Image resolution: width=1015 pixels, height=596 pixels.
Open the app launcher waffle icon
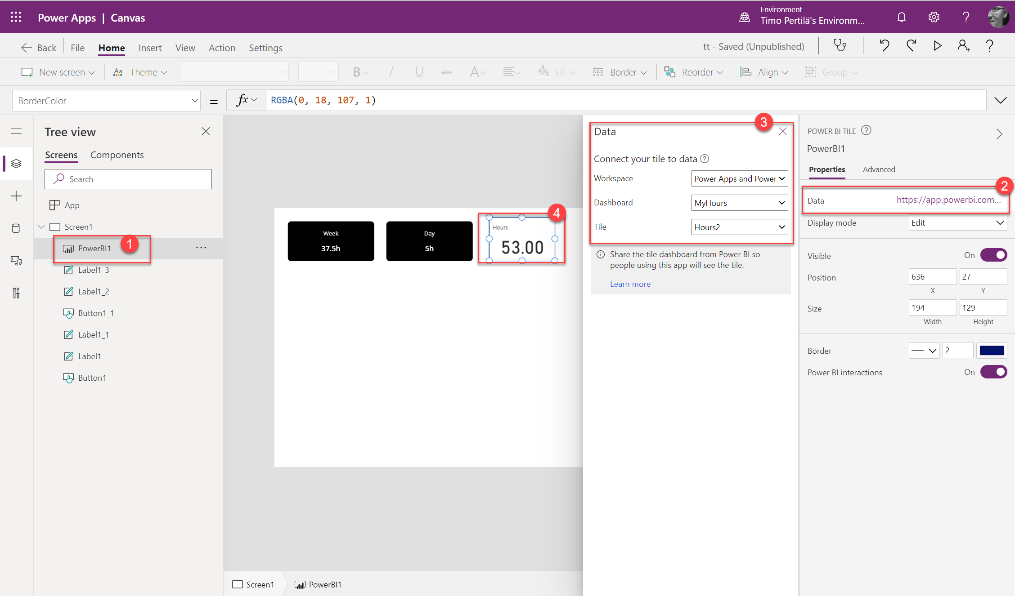coord(16,17)
